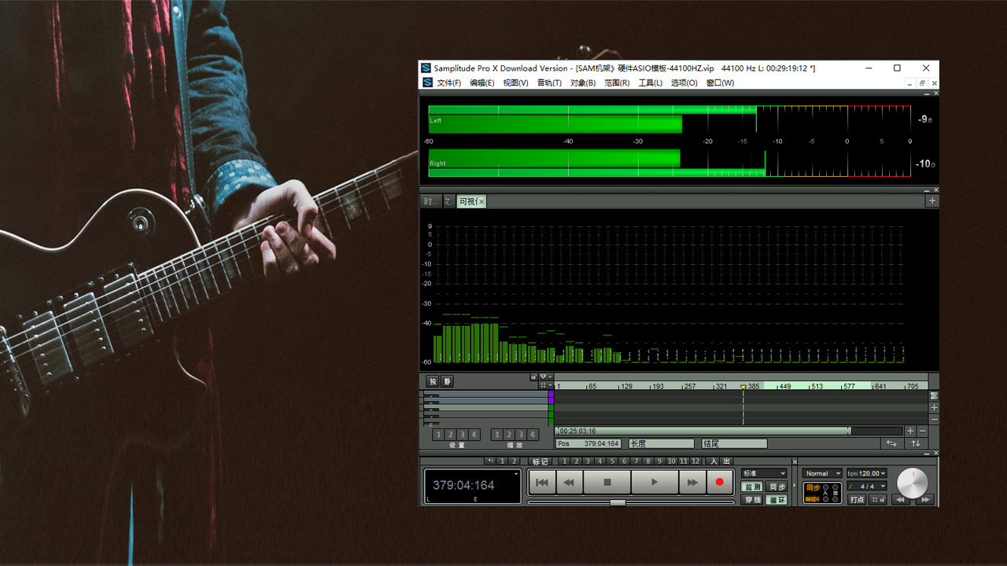Click the 打点 tap tempo button
Viewport: 1007px width, 566px height.
(x=857, y=500)
